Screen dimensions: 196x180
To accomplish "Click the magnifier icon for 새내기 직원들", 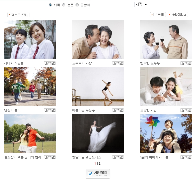I will [x=50, y=63].
